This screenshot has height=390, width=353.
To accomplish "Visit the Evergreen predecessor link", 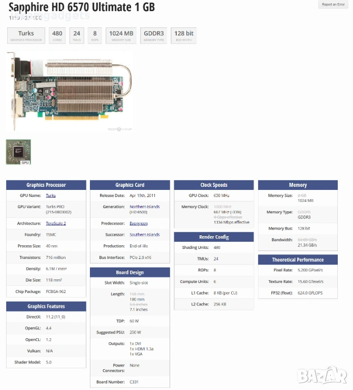I will pos(140,223).
